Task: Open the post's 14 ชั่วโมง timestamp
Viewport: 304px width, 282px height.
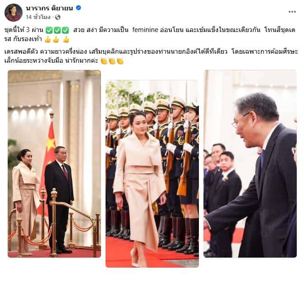Action: pos(38,17)
